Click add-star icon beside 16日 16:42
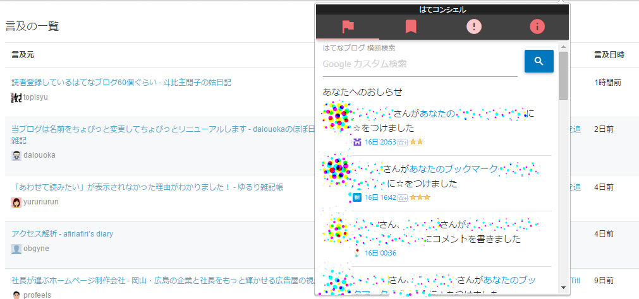This screenshot has width=639, height=299. pos(403,197)
